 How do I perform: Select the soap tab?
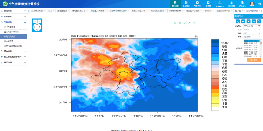click(50, 11)
